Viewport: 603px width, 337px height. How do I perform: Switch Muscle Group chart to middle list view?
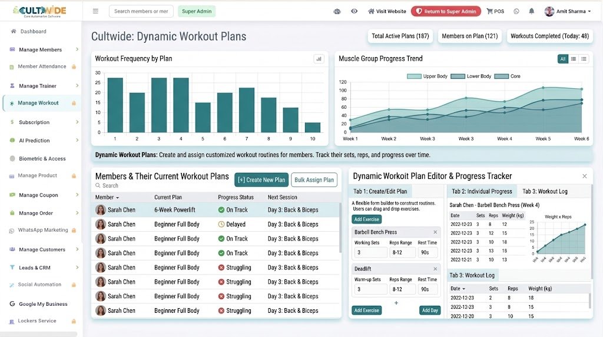point(574,59)
